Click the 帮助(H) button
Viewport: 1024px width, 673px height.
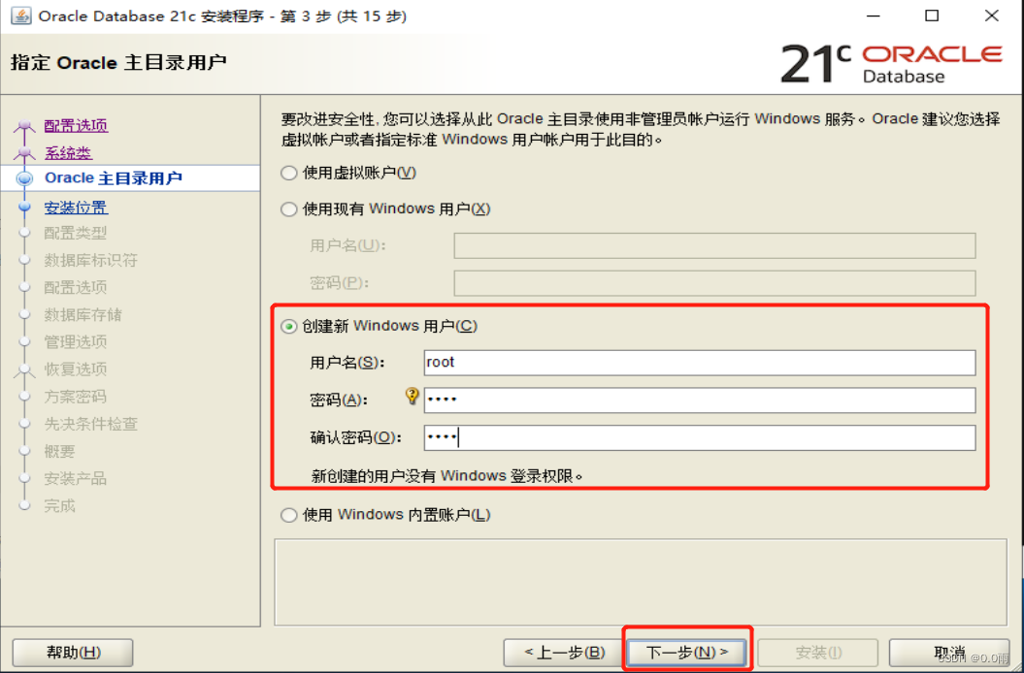pos(73,652)
